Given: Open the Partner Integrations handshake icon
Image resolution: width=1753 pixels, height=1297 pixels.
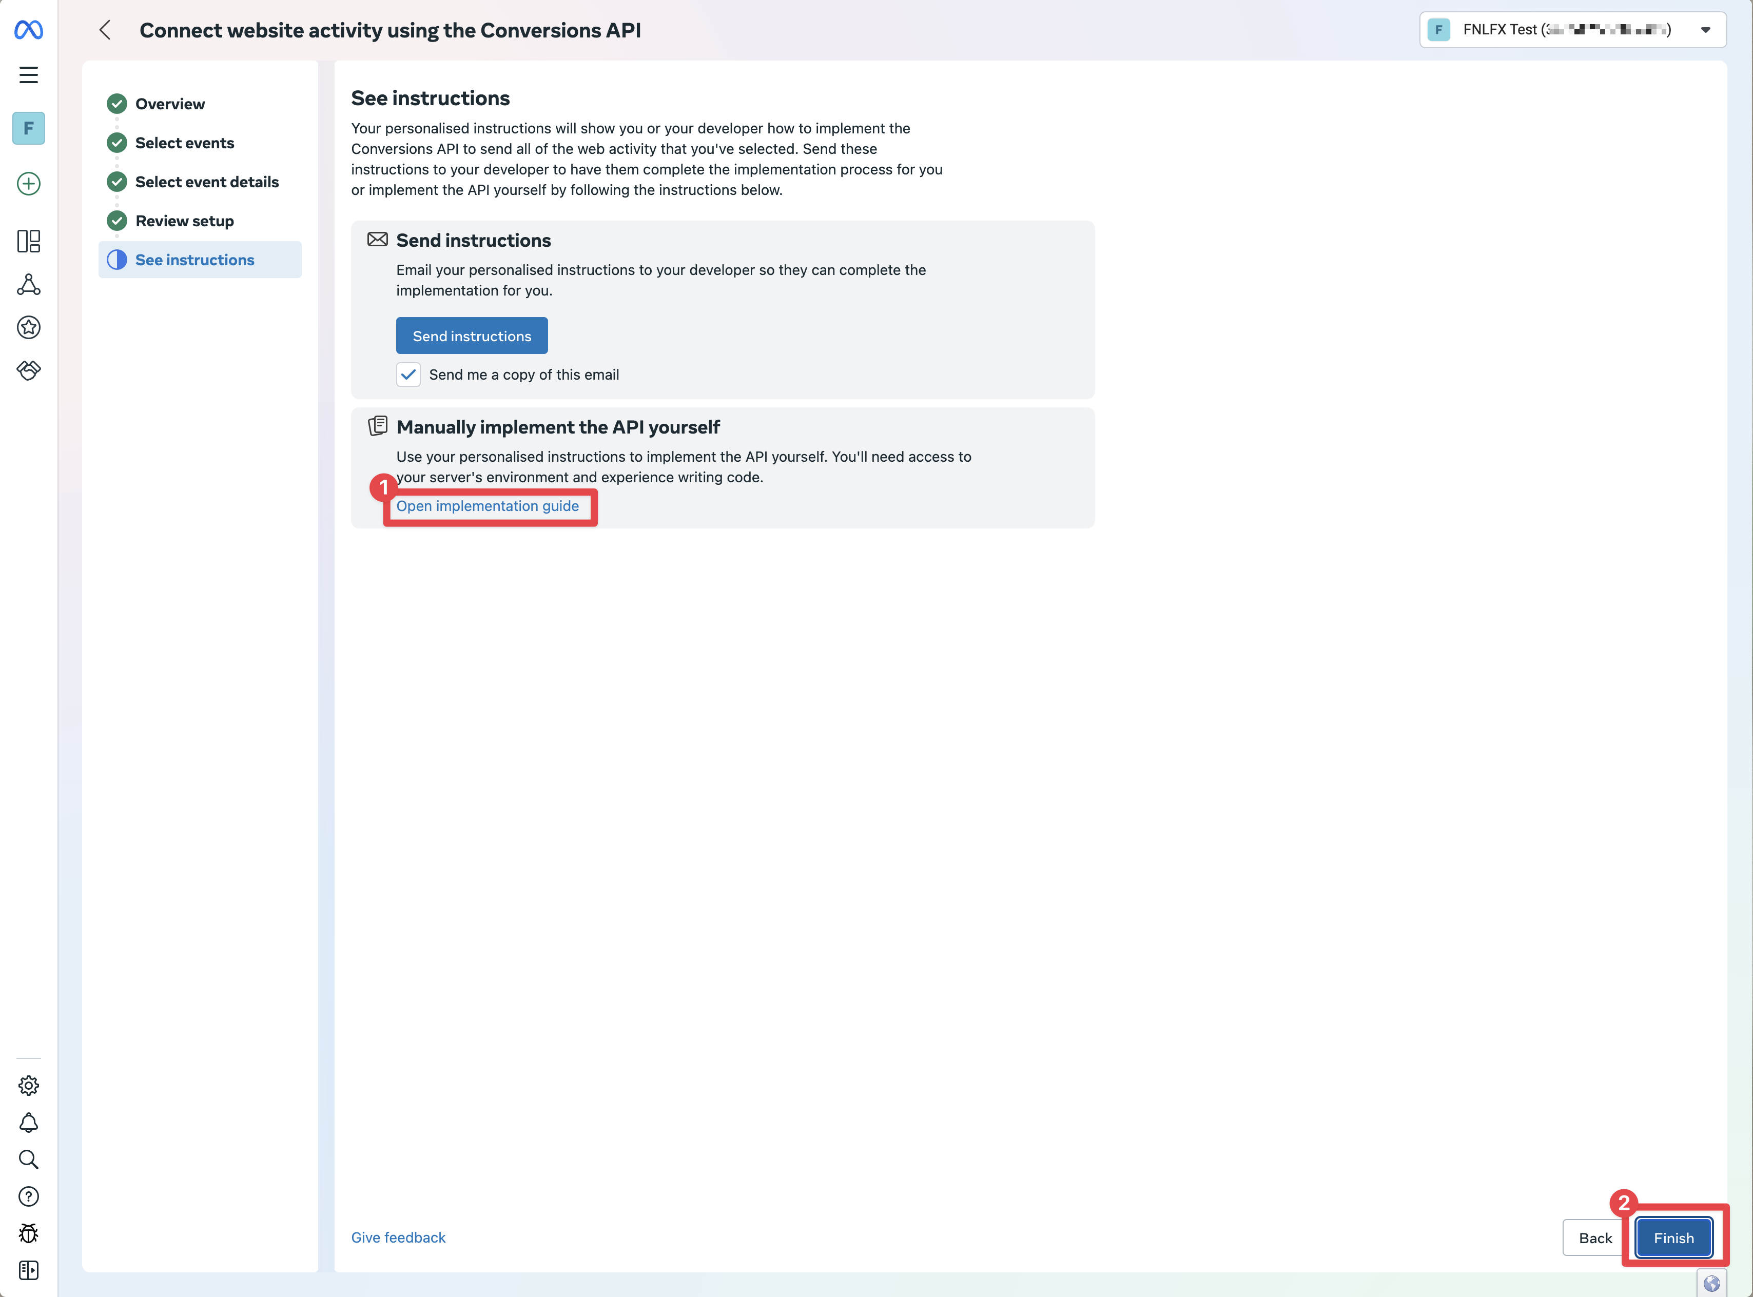Looking at the screenshot, I should coord(29,370).
